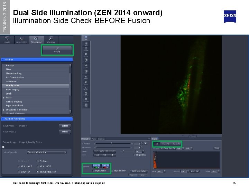Switch to the Acquisition tab
249x187 pixels.
coord(21,40)
